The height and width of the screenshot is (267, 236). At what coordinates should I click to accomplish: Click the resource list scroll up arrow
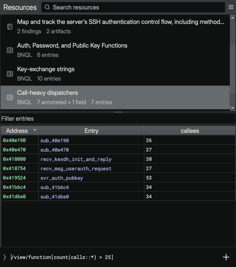click(x=232, y=18)
